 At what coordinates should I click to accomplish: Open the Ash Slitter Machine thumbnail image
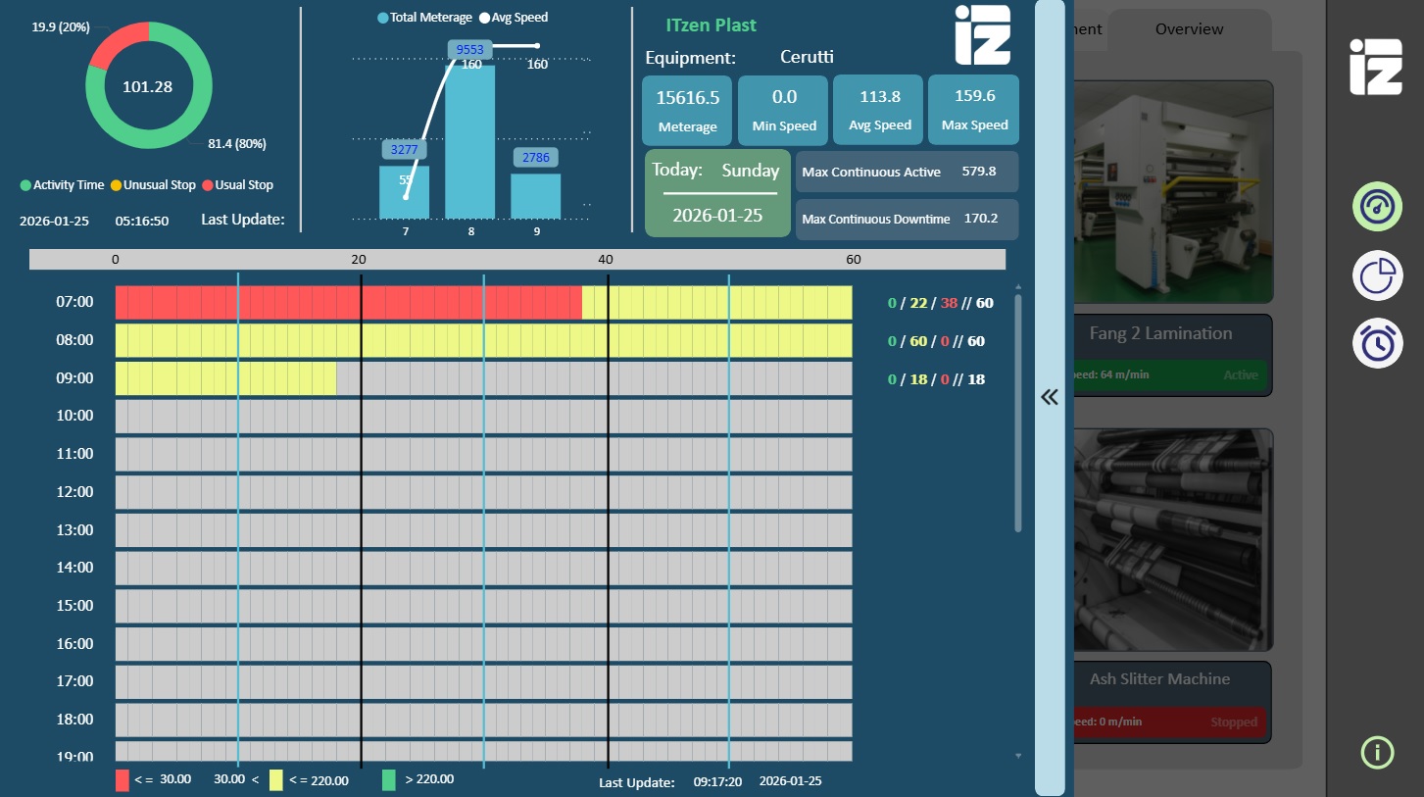pos(1172,539)
